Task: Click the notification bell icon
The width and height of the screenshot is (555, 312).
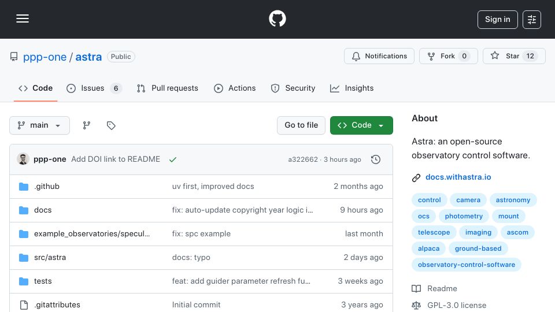Action: click(x=356, y=56)
